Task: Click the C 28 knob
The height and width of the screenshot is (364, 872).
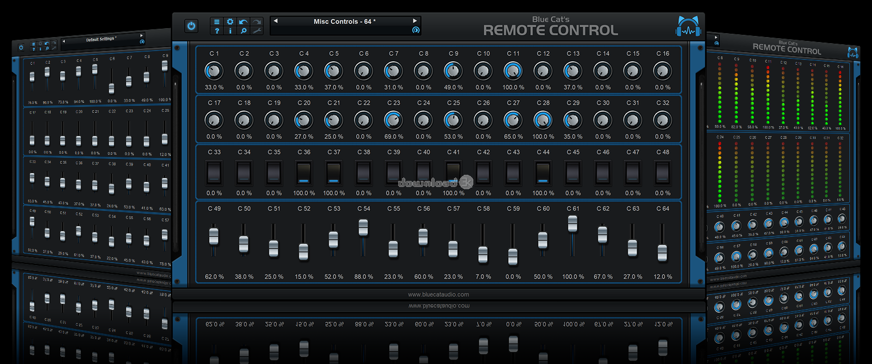Action: tap(543, 120)
